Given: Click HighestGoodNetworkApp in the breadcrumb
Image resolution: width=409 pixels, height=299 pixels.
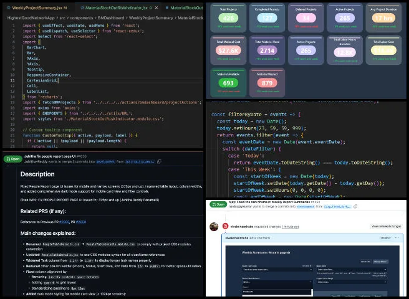Looking at the screenshot, I should pyautogui.click(x=31, y=17).
